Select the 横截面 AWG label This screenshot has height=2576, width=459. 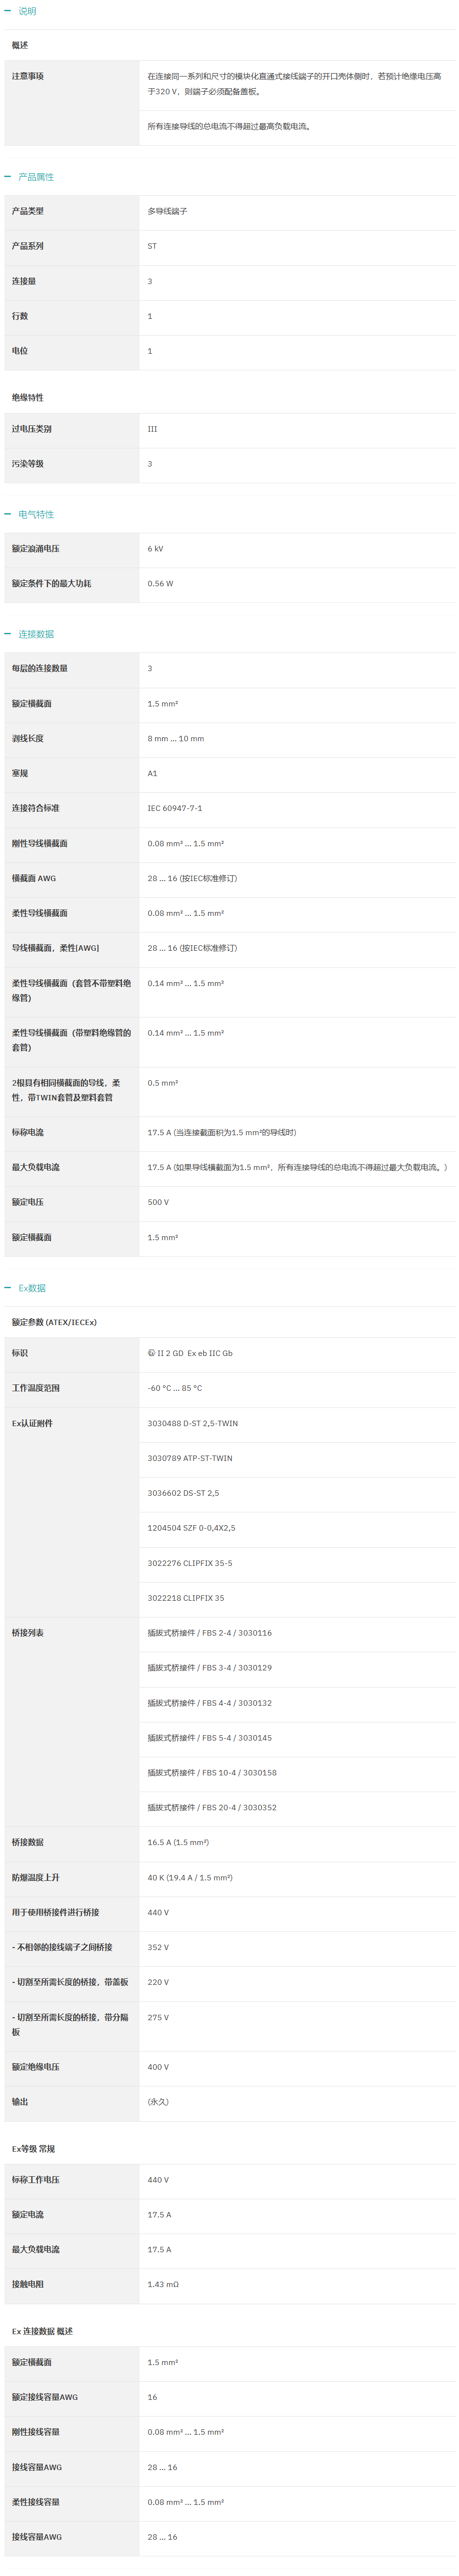pyautogui.click(x=34, y=878)
